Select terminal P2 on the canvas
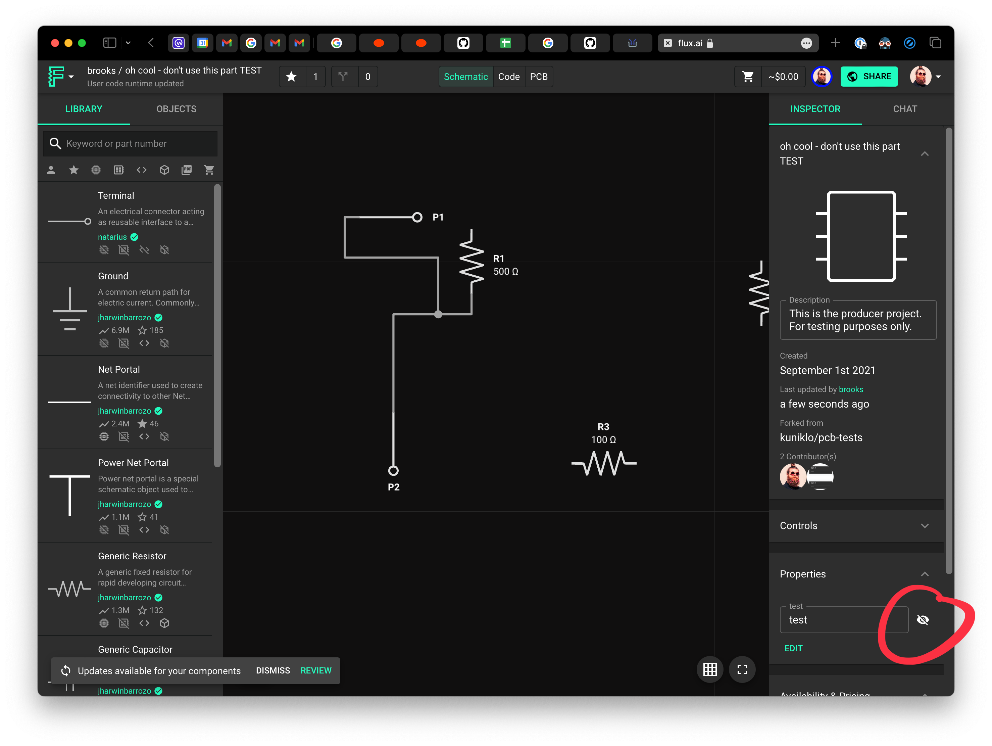 click(x=393, y=471)
